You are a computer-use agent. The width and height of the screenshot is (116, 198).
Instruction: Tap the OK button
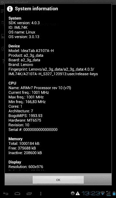point(58,180)
